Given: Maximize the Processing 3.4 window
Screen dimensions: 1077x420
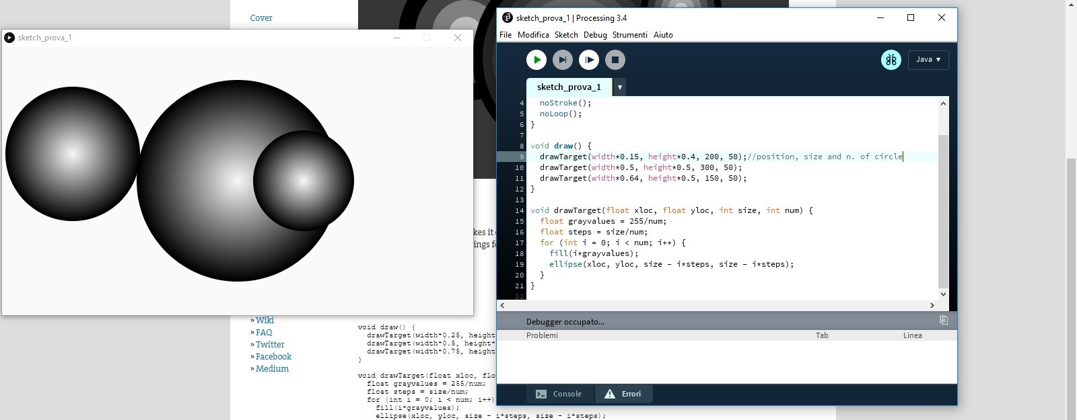Looking at the screenshot, I should [911, 17].
